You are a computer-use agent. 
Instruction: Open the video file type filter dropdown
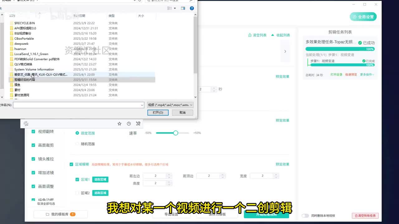pos(170,105)
